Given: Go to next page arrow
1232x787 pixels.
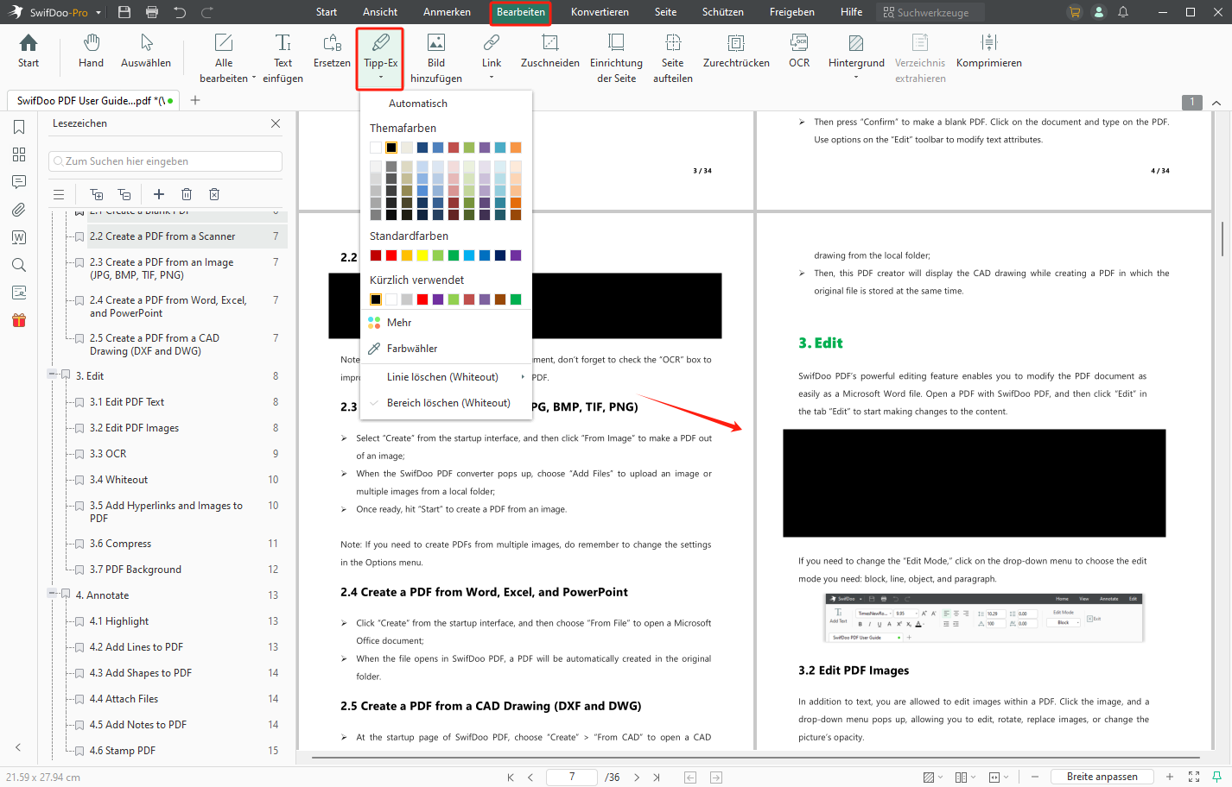Looking at the screenshot, I should point(637,778).
